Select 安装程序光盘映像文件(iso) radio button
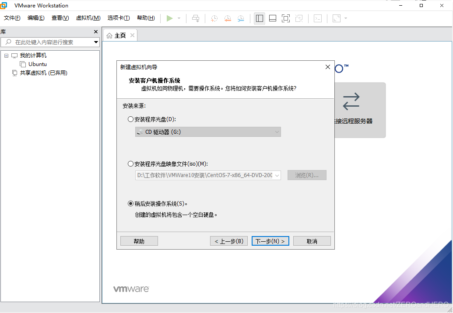 (x=130, y=164)
